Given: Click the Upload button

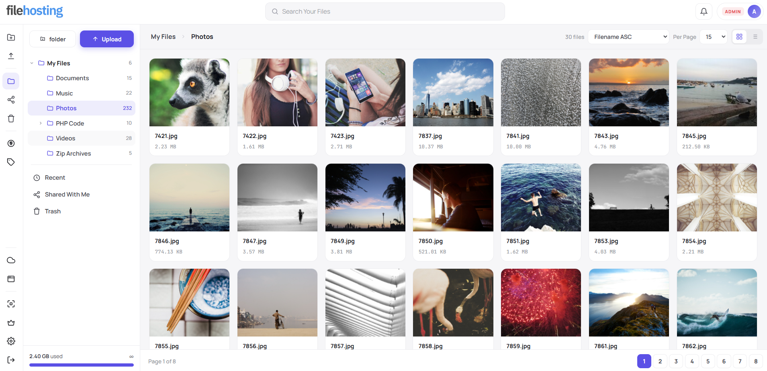Looking at the screenshot, I should [x=107, y=39].
